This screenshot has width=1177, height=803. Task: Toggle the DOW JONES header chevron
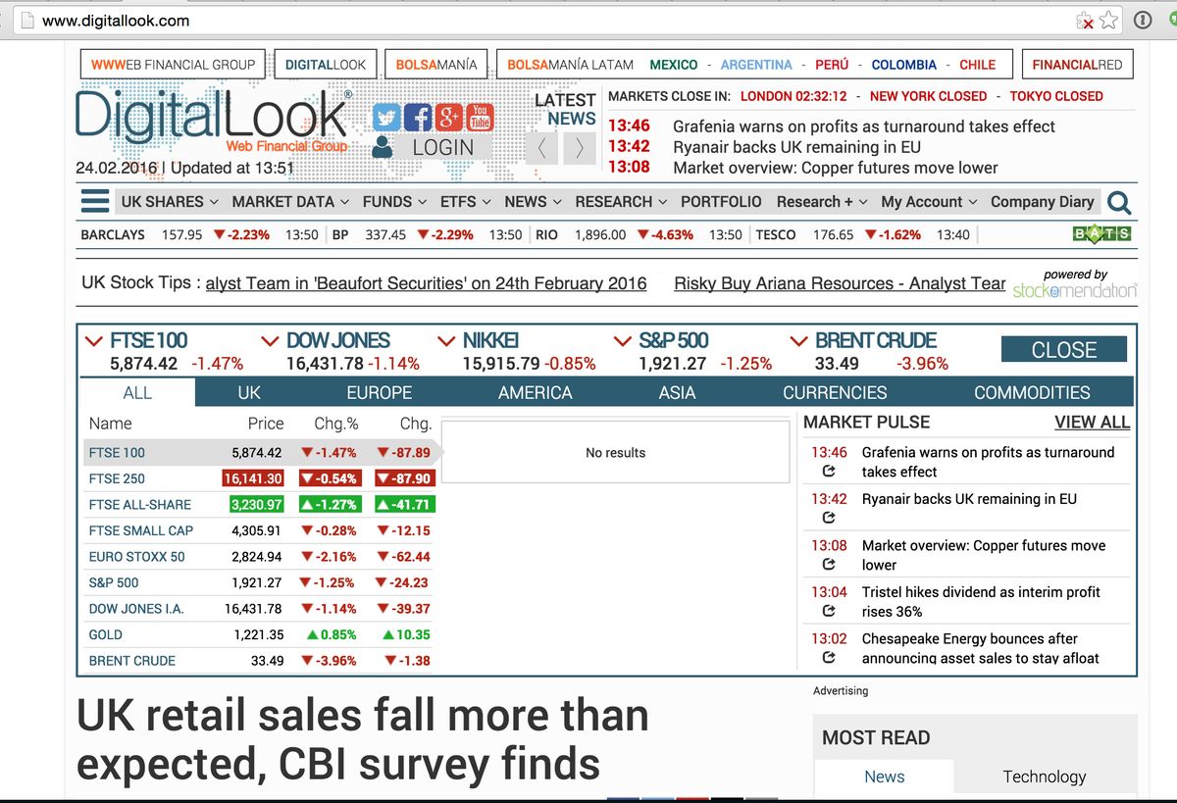point(271,341)
